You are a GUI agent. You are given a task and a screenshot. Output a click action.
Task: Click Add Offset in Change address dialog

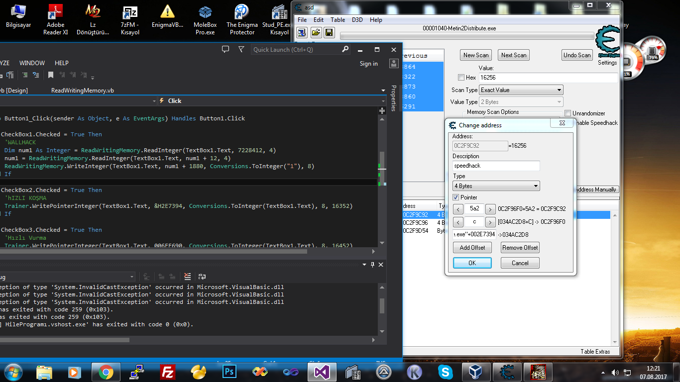[472, 248]
